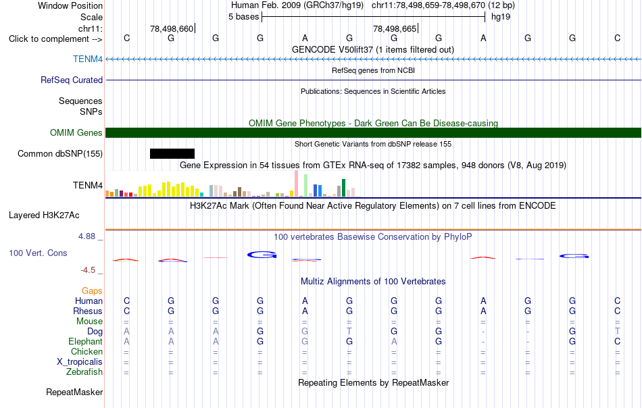Click the GENCODE V50lift37 track title
Screen dimensions: 642x408
pyautogui.click(x=372, y=49)
